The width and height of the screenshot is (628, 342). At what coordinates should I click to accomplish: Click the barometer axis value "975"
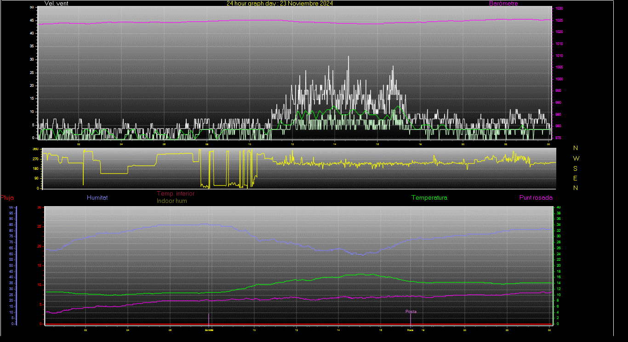tap(559, 138)
